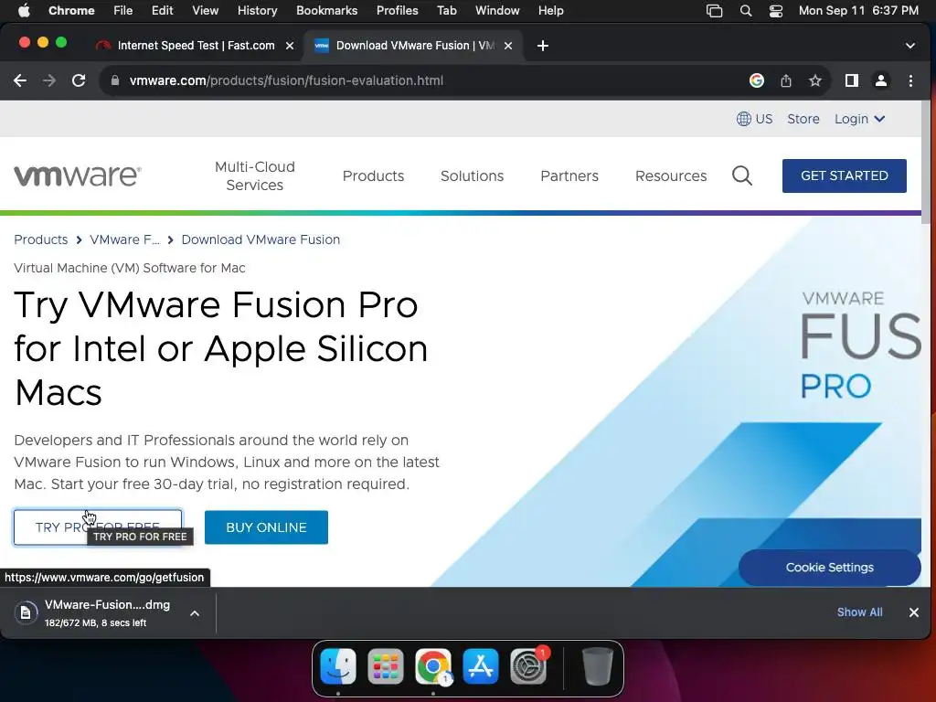The height and width of the screenshot is (702, 936).
Task: Close the downloads bar
Action: tap(913, 612)
